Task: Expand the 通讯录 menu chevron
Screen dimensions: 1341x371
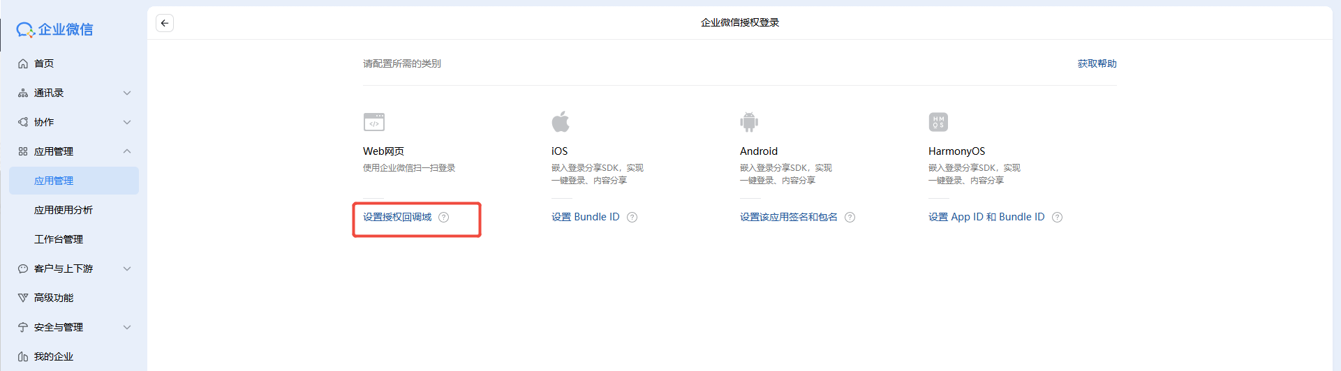Action: click(x=127, y=93)
